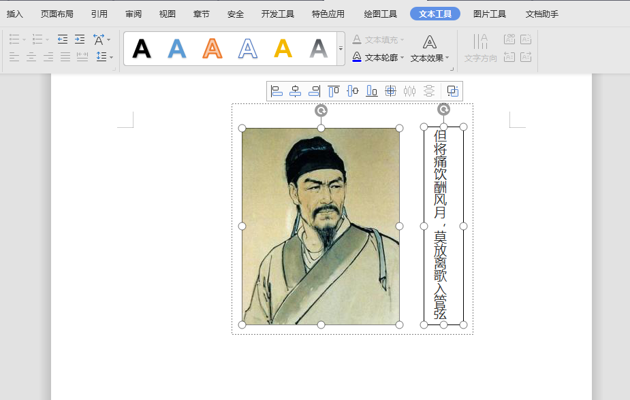Viewport: 630px width, 400px height.
Task: Switch to 图片工具 tab
Action: (x=490, y=14)
